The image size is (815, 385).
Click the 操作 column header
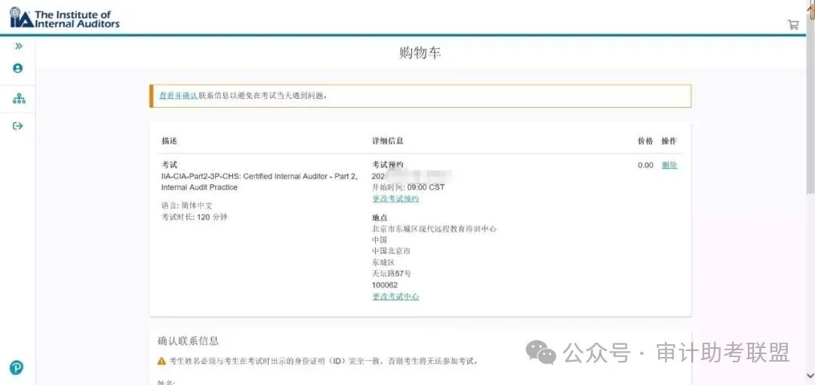tap(669, 141)
